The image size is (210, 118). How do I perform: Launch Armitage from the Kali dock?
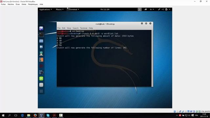point(41,53)
